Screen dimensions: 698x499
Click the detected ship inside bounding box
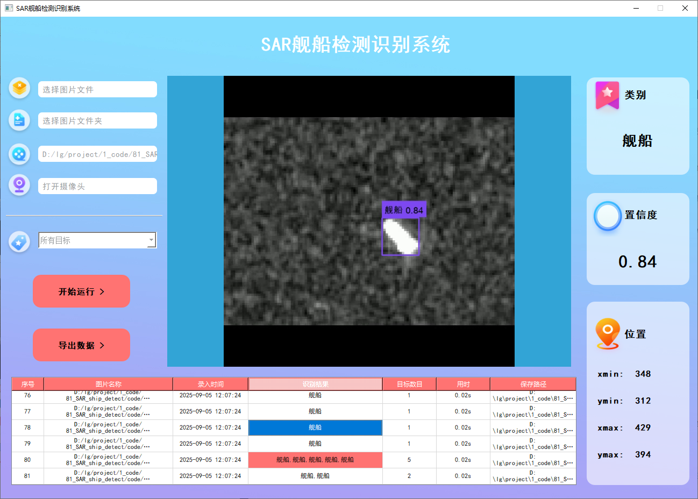[400, 237]
